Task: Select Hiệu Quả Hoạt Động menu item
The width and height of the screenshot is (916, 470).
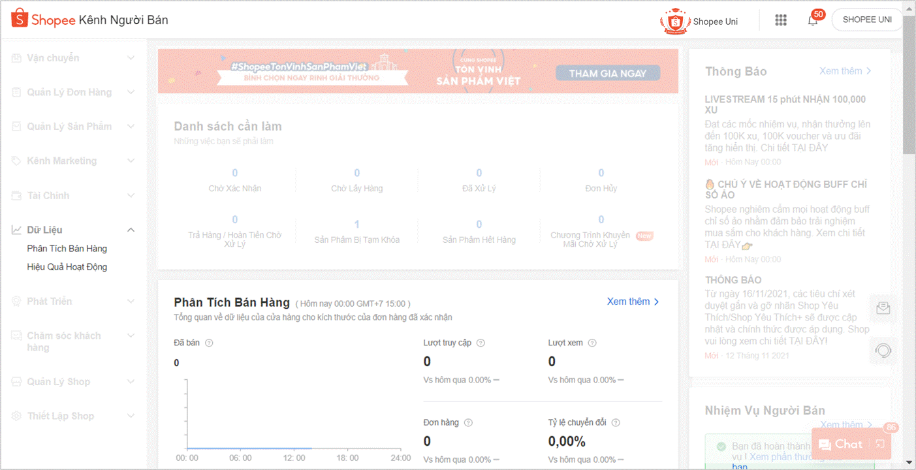Action: 67,267
